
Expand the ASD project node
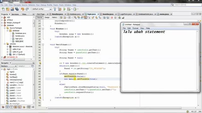2,18
